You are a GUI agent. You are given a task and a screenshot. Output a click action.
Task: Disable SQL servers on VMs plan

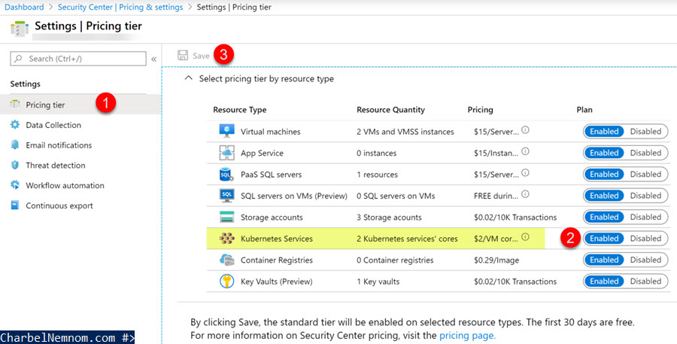(x=645, y=196)
